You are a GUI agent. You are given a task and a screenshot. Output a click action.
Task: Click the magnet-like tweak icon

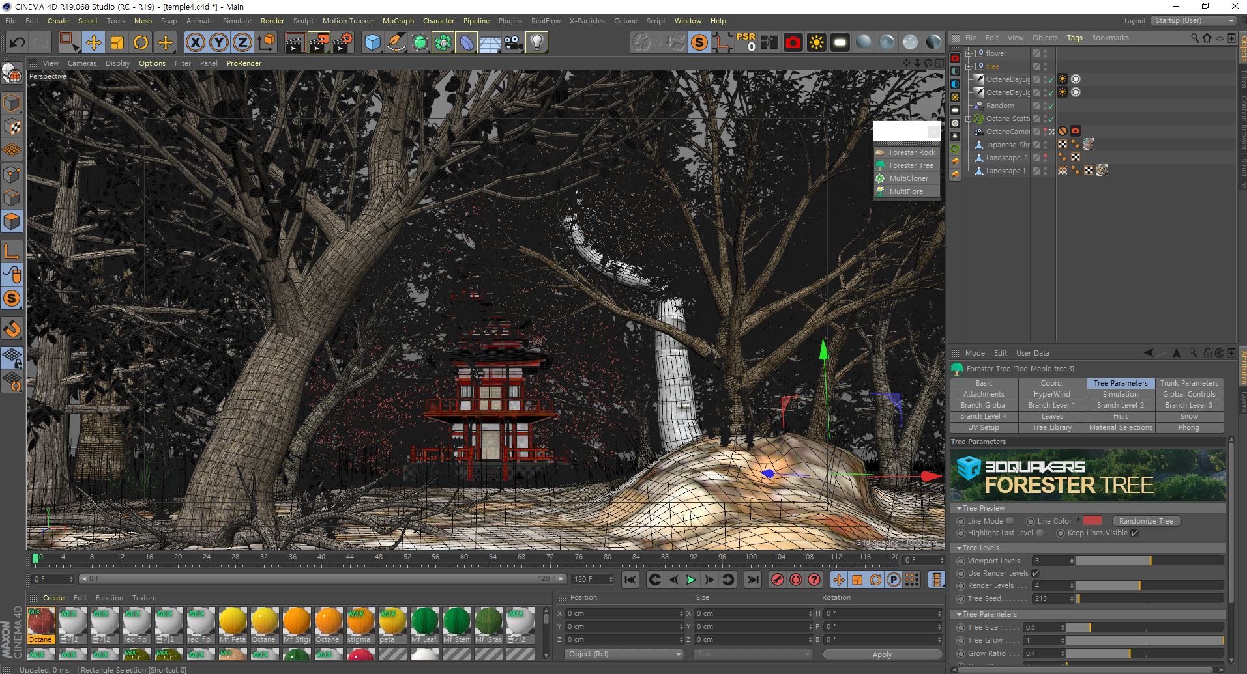pos(12,329)
